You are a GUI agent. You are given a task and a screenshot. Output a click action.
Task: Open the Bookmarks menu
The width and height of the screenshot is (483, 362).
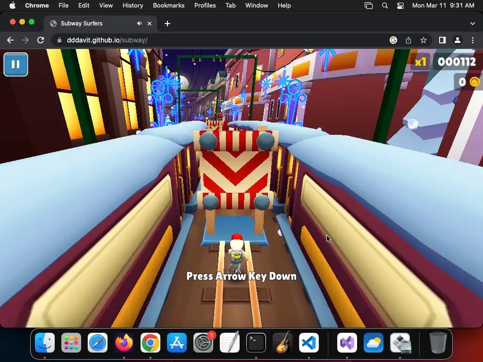168,5
